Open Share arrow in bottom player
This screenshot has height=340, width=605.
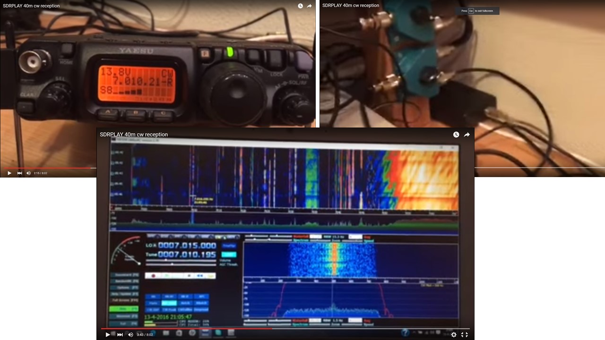(467, 135)
